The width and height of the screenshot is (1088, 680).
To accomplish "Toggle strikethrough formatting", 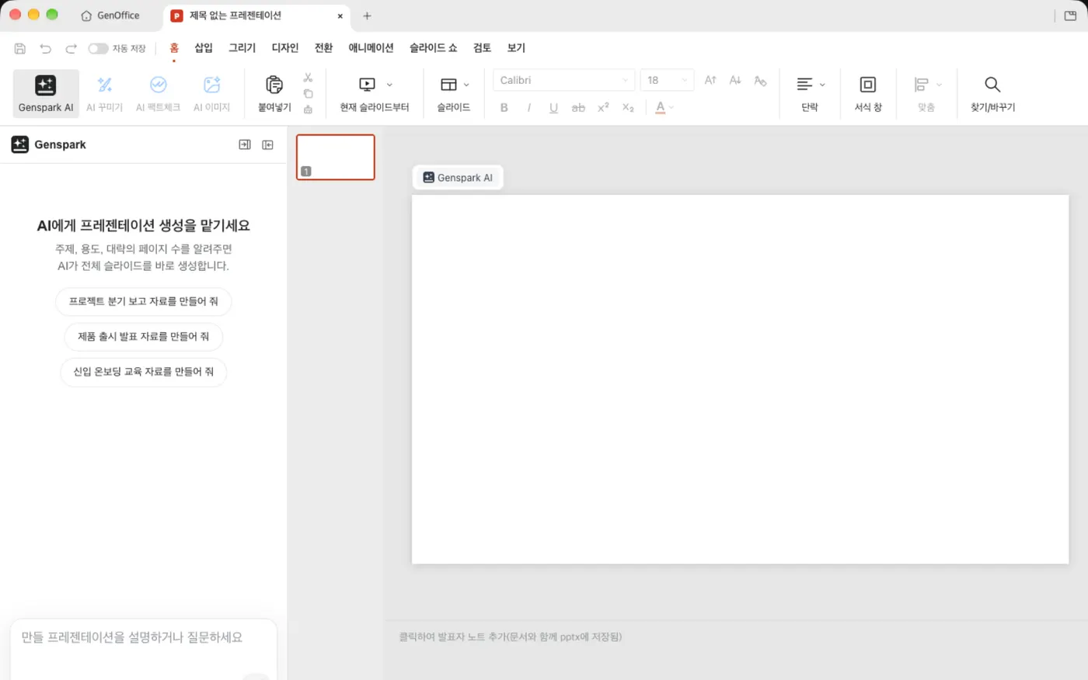I will click(578, 108).
